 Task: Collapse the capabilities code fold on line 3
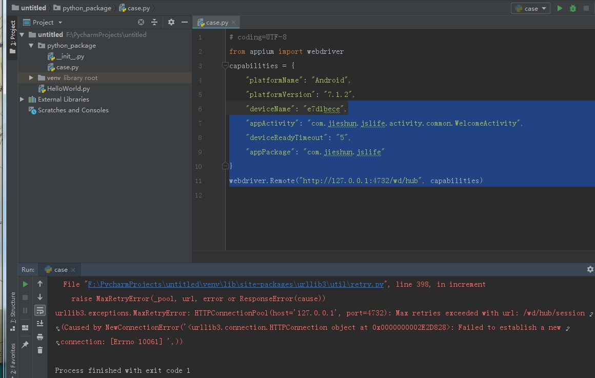pos(225,66)
